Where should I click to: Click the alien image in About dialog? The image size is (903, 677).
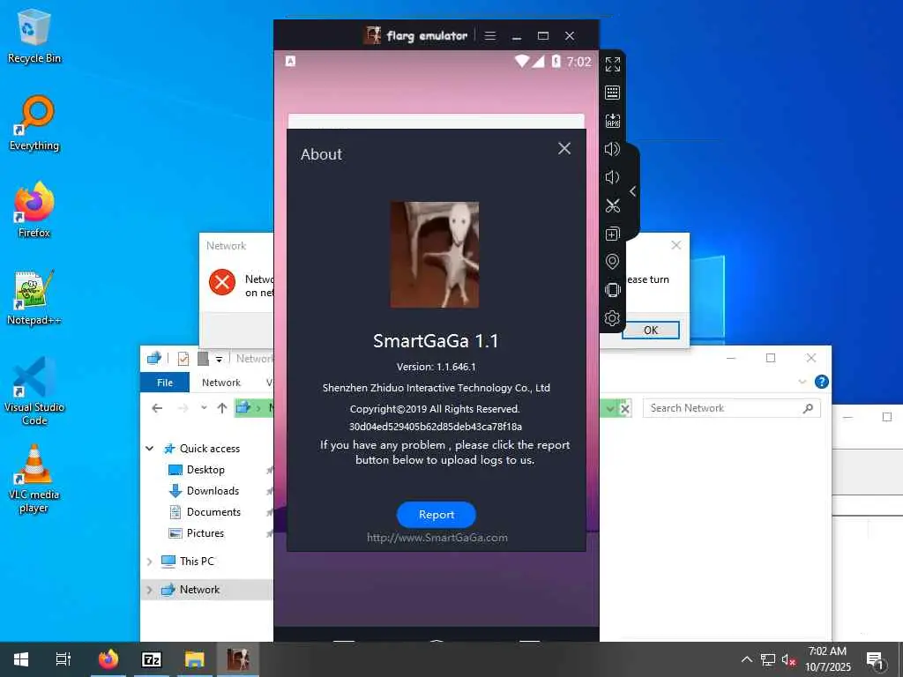coord(435,255)
